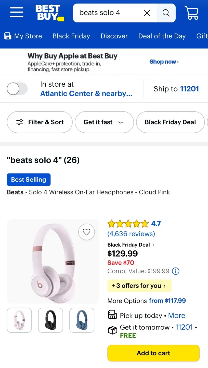Image resolution: width=208 pixels, height=368 pixels.
Task: Open the hamburger navigation menu
Action: coord(17,12)
